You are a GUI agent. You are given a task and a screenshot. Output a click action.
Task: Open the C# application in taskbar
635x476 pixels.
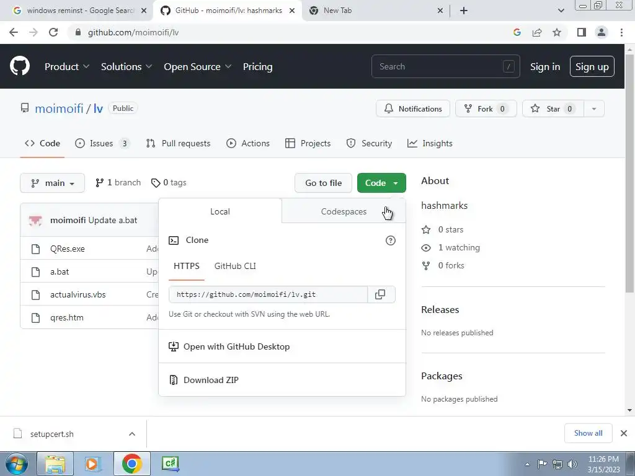point(170,464)
